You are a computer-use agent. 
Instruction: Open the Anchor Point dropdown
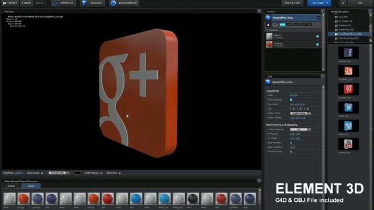300,113
